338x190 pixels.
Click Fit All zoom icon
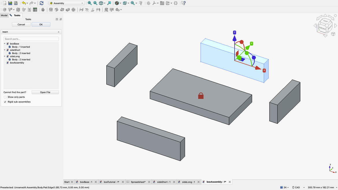(90, 3)
